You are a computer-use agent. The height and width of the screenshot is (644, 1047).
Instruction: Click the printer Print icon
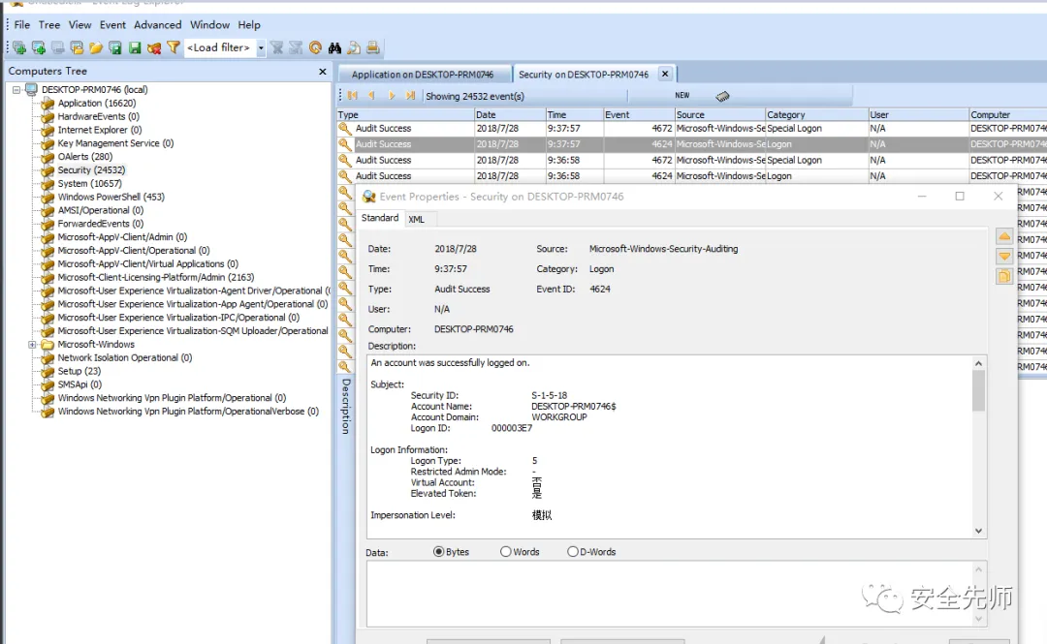372,47
